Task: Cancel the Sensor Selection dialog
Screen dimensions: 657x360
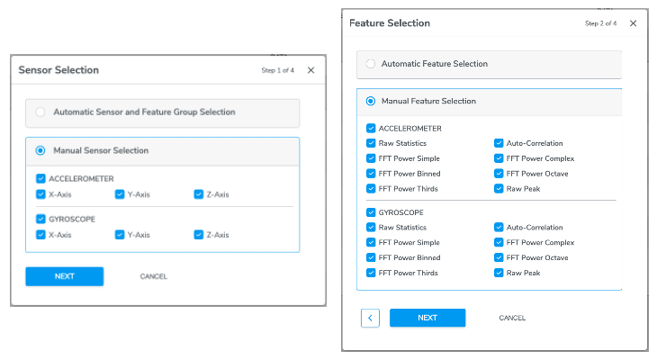Action: (153, 276)
